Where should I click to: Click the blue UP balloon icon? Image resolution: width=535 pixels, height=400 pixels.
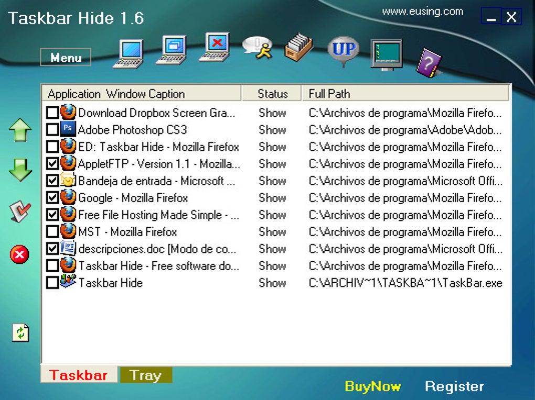(344, 51)
